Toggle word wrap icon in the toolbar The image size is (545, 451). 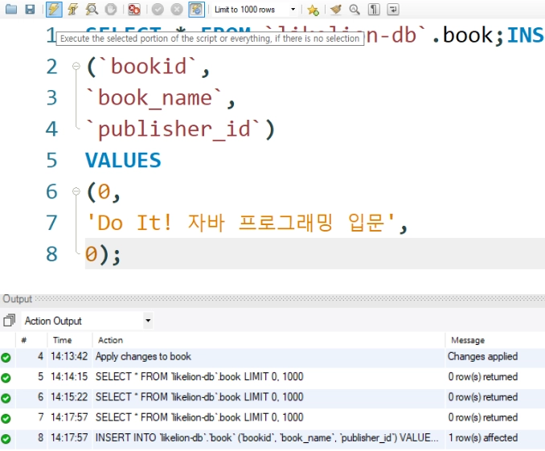[393, 10]
